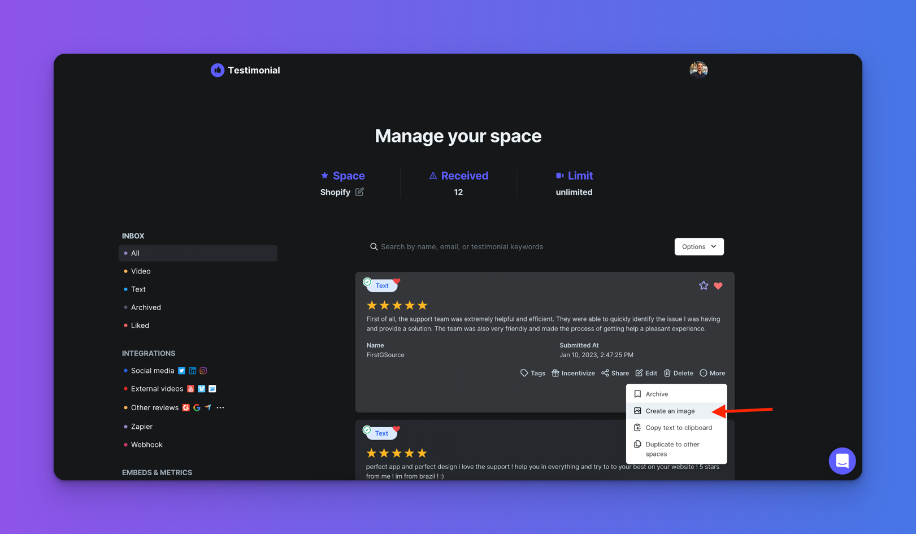Edit the FirstGSource testimonial
The width and height of the screenshot is (916, 534).
pos(646,373)
